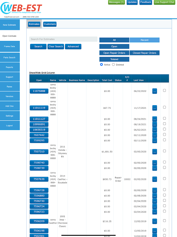Open estimate 11076888
This screenshot has width=177, height=237.
39,91
